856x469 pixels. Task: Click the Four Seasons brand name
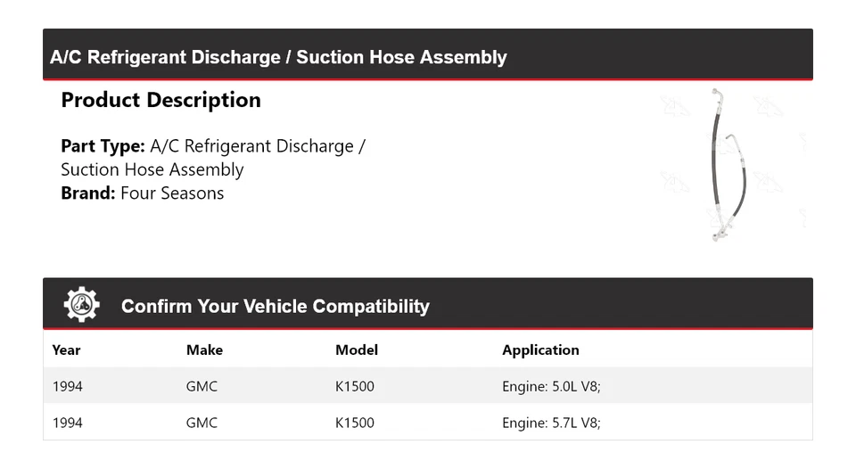pos(172,193)
